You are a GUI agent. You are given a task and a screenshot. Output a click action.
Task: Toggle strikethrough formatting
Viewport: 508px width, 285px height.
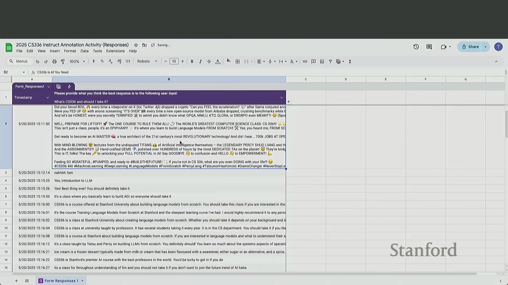(209, 61)
